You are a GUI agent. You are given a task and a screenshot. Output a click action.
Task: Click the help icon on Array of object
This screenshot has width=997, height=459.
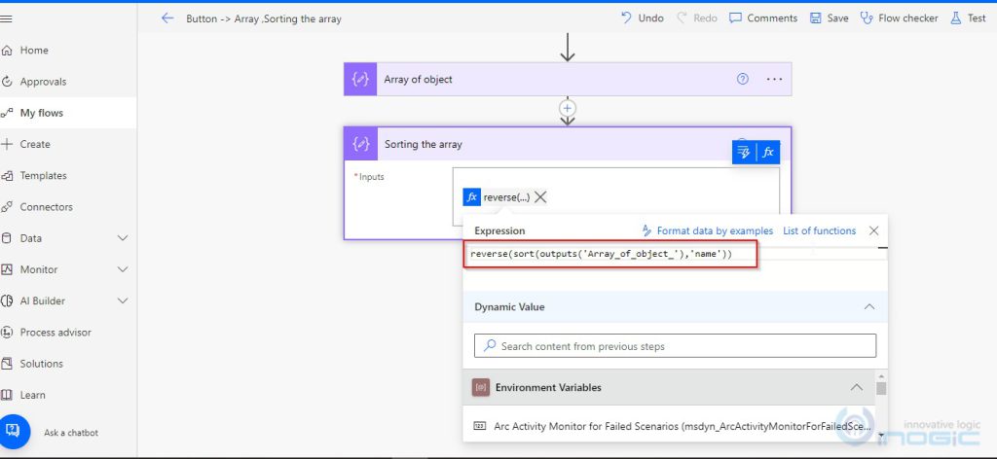pyautogui.click(x=743, y=80)
